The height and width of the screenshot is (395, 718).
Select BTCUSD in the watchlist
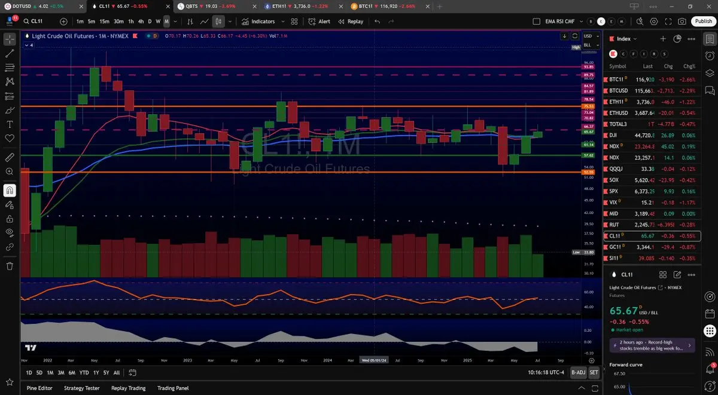[x=653, y=90]
